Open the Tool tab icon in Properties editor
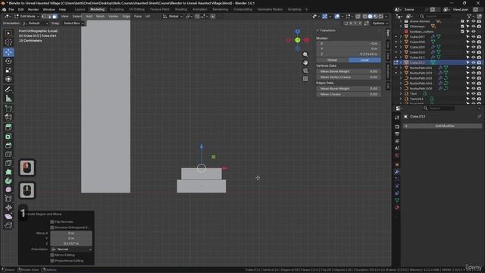 pyautogui.click(x=397, y=118)
